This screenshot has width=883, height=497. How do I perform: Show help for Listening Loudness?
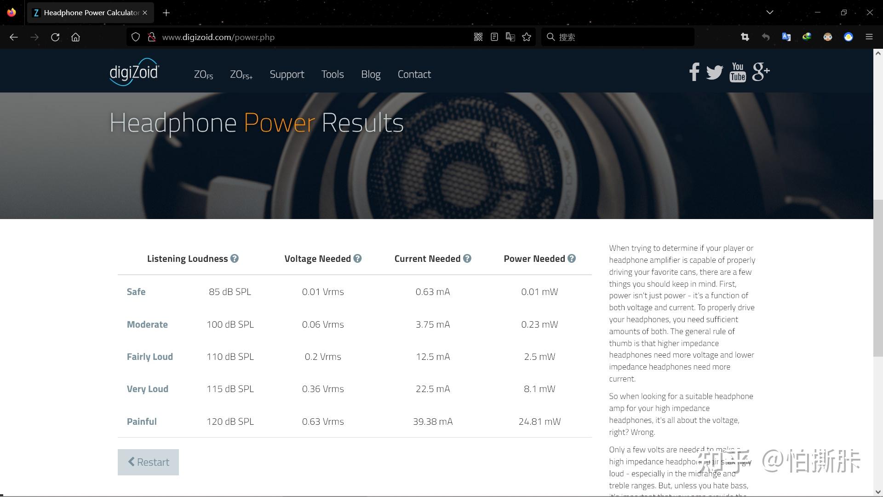tap(235, 259)
